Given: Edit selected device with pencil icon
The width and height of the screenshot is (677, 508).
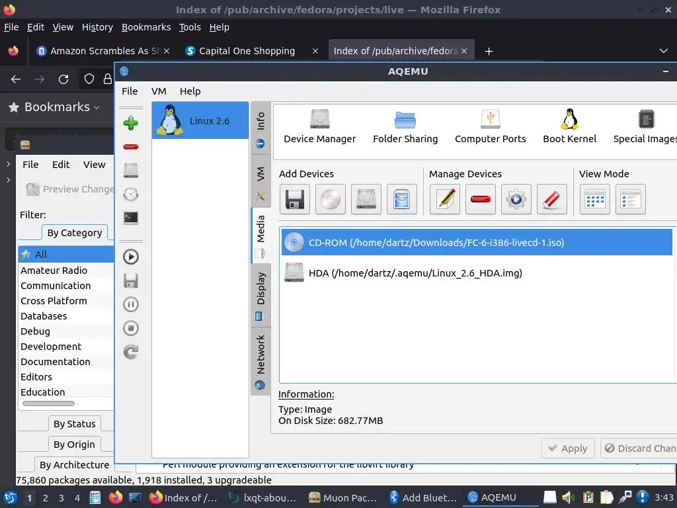Looking at the screenshot, I should (x=445, y=199).
